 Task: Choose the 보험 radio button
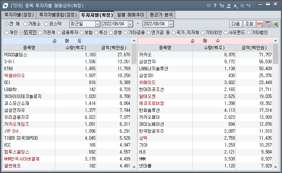pyautogui.click(x=82, y=33)
